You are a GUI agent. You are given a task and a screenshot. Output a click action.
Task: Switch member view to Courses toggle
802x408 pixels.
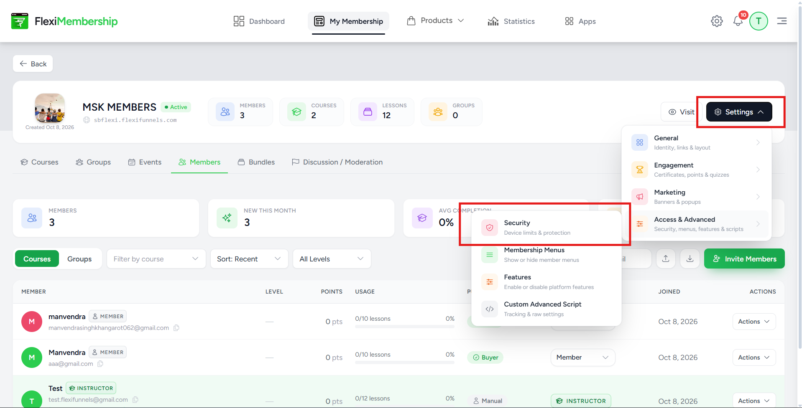[37, 259]
